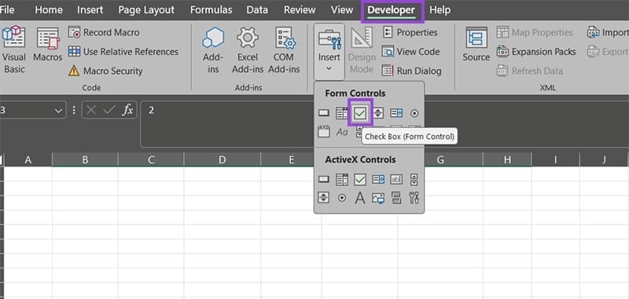Screen dimensions: 629x299
Task: Insert ActiveX Image control
Action: coord(378,198)
